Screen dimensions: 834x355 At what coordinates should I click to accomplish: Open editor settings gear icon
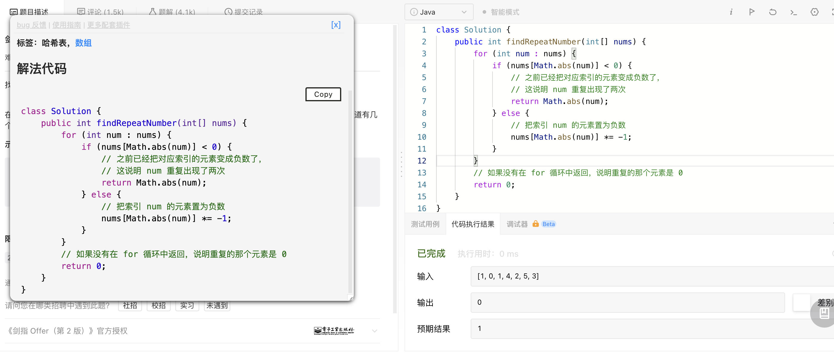coord(814,12)
